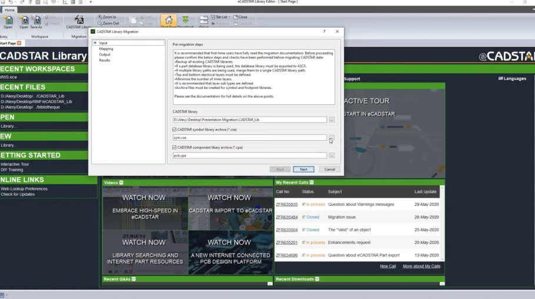Viewport: 535px width, 299px height.
Task: Click the Cancel button
Action: [330, 169]
